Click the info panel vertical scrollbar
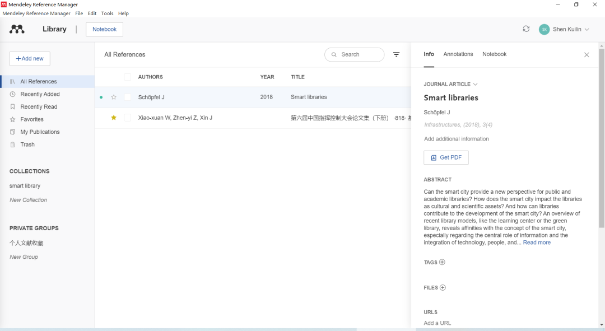The height and width of the screenshot is (331, 605). click(602, 138)
